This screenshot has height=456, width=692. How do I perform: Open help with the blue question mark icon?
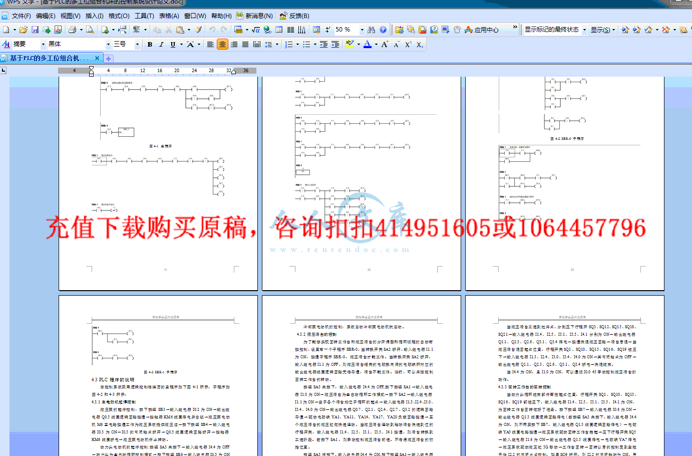(383, 30)
